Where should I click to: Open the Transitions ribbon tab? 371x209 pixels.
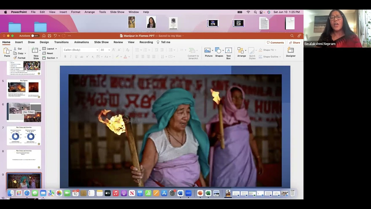[61, 42]
